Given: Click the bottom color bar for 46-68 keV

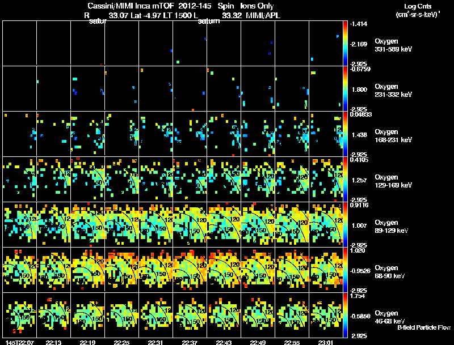Looking at the screenshot, I should click(x=345, y=315).
